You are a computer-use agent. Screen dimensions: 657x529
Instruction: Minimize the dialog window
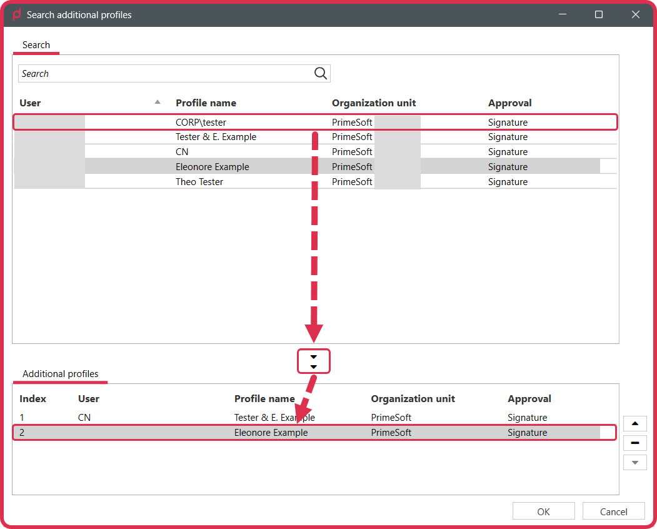tap(563, 14)
